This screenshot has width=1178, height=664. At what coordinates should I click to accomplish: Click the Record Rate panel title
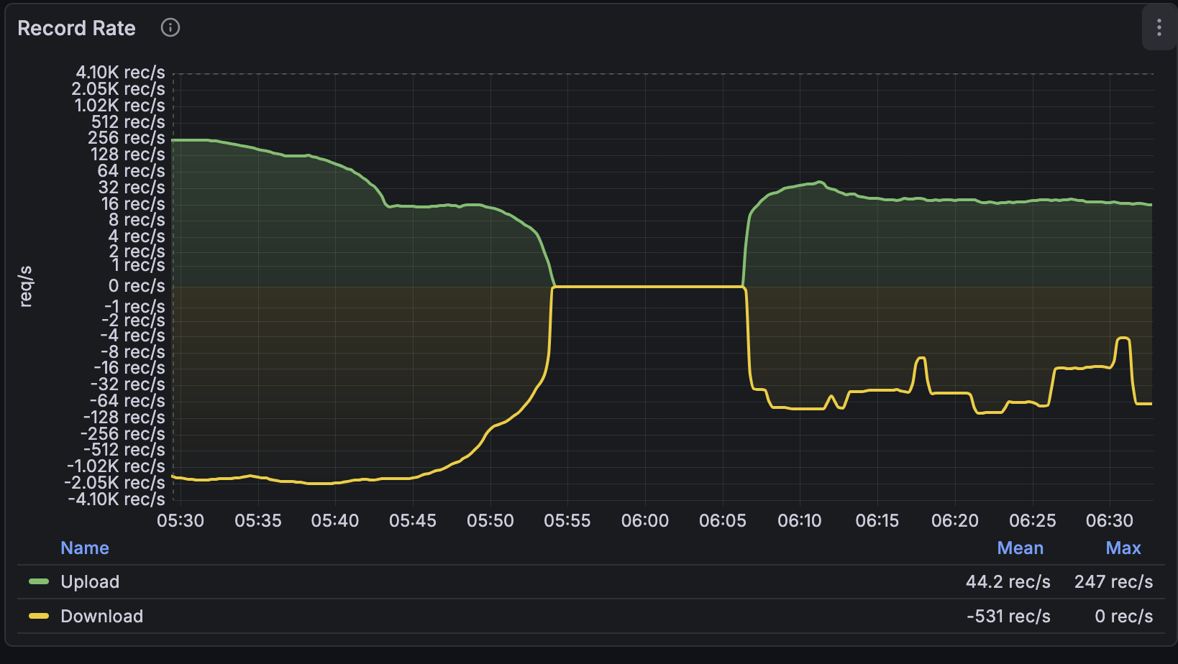click(x=76, y=28)
